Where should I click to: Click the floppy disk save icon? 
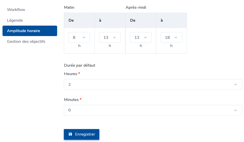click(x=70, y=134)
